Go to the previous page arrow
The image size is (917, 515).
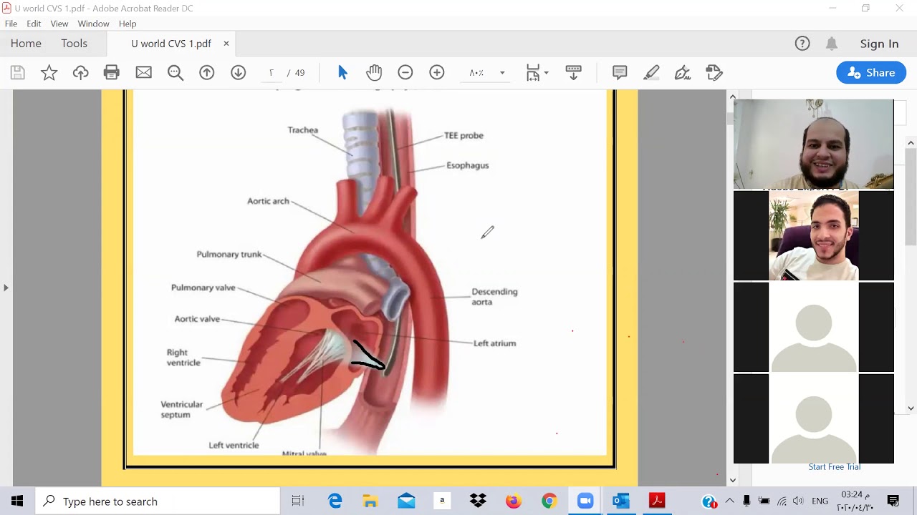click(207, 72)
